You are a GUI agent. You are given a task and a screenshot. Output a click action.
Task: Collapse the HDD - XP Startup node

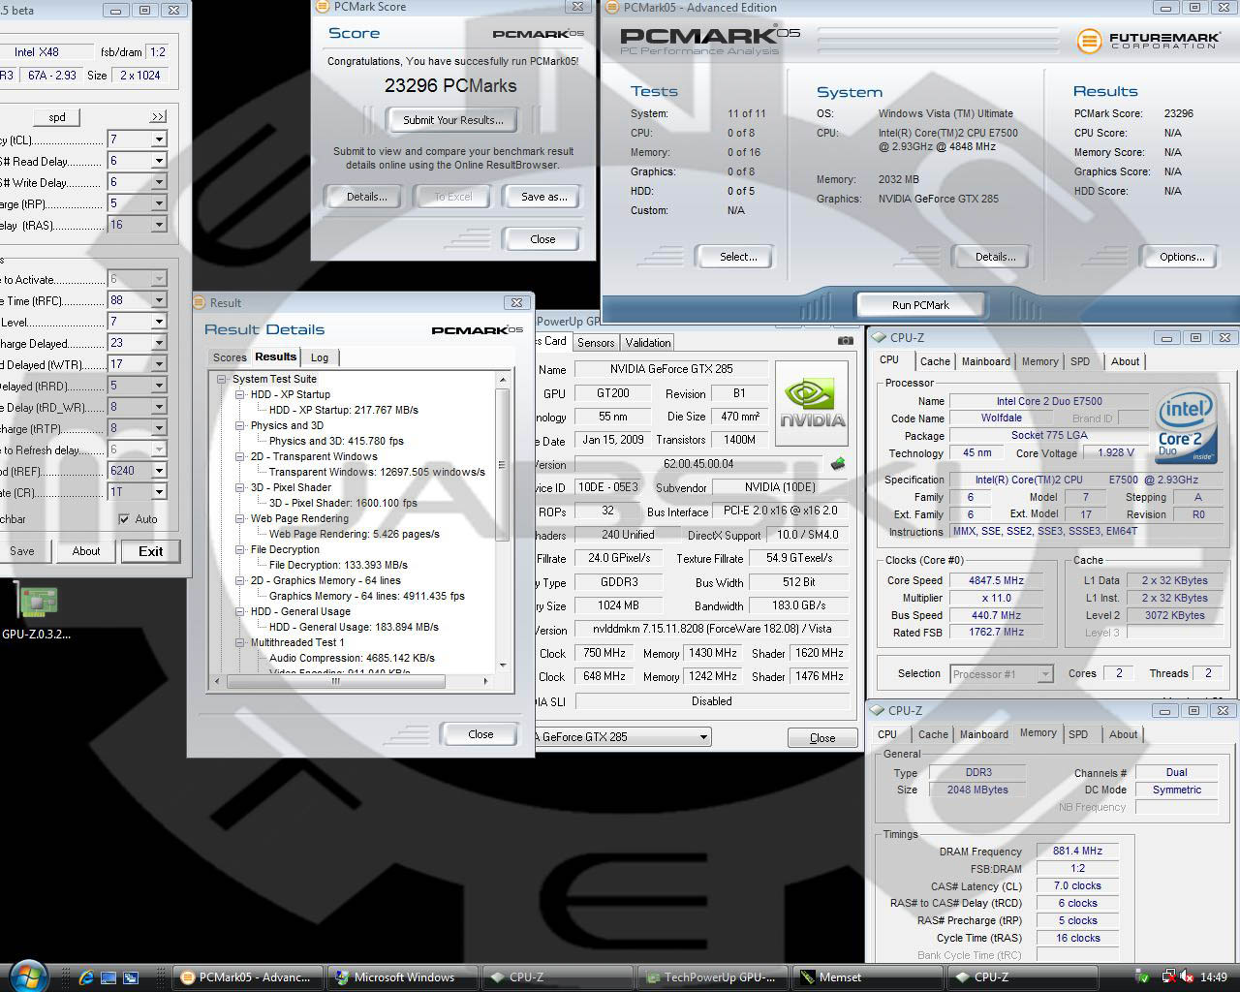tap(240, 395)
